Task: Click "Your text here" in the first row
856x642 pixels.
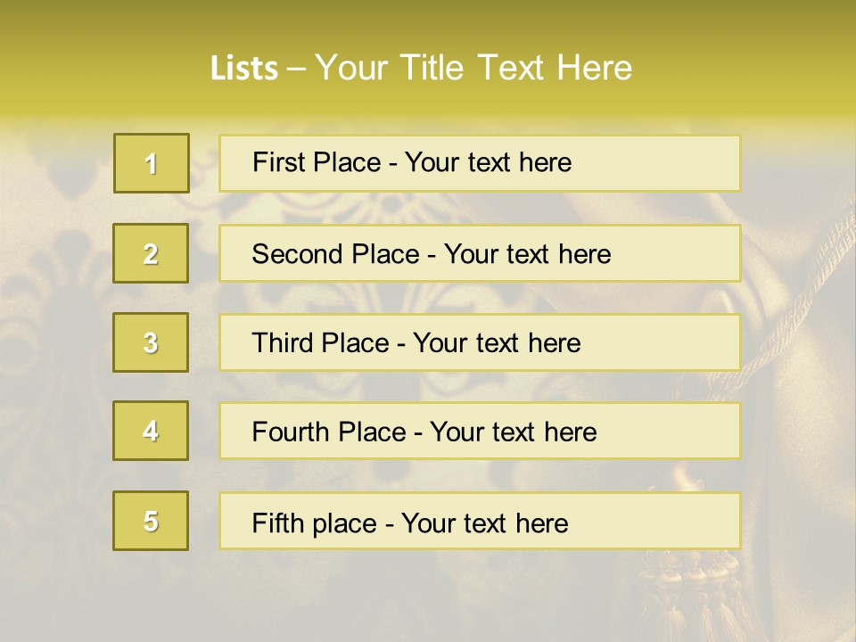Action: click(x=489, y=162)
